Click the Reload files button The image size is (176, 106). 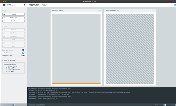[13, 18]
